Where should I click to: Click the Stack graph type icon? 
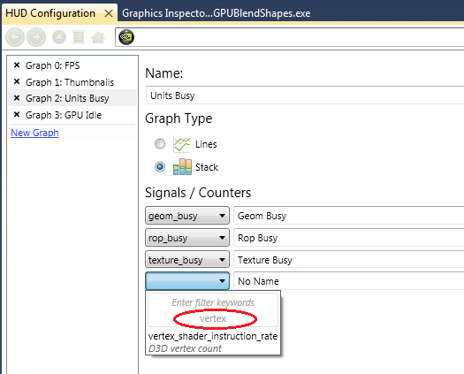[x=182, y=167]
